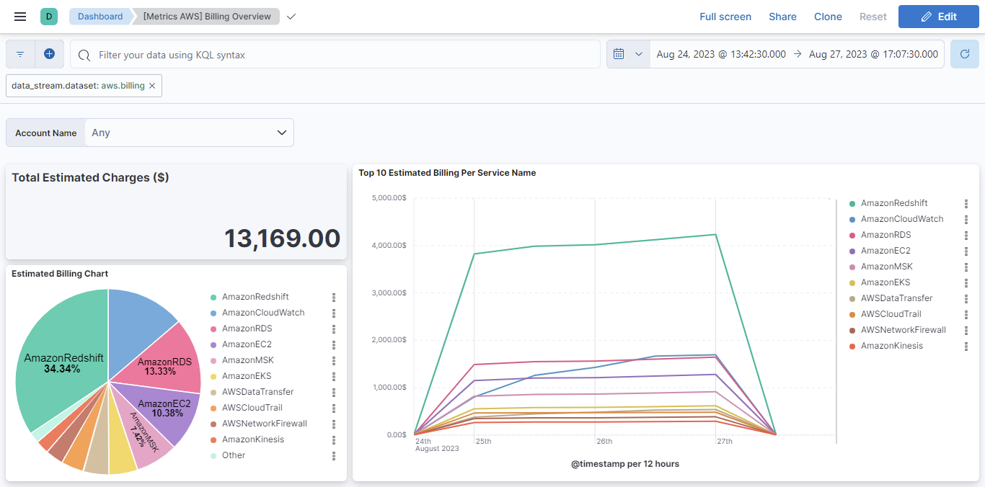Open the Account Name "Any" dropdown
This screenshot has width=985, height=487.
click(189, 133)
